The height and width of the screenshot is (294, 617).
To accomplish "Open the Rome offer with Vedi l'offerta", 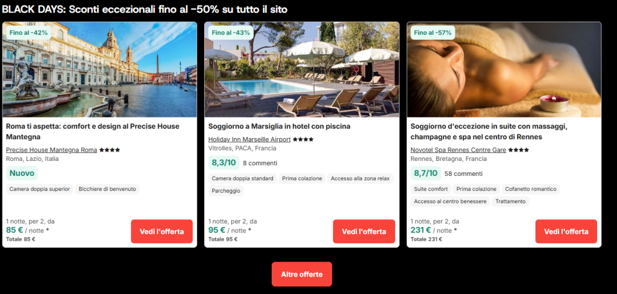I will tap(161, 231).
